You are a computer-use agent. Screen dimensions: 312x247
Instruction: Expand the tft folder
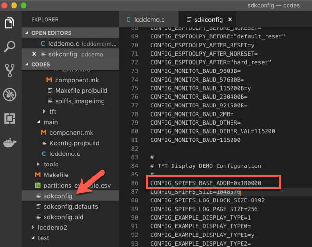[x=44, y=111]
